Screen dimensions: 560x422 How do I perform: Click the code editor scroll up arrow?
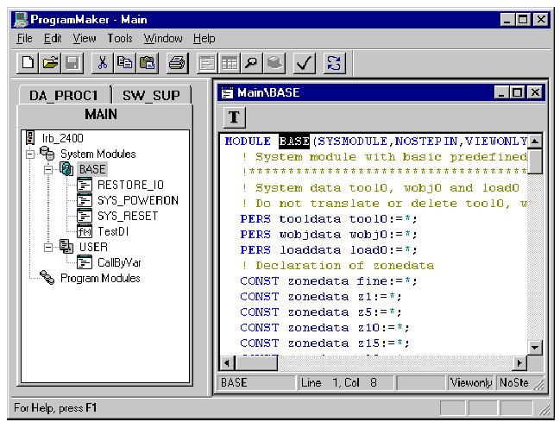click(535, 142)
